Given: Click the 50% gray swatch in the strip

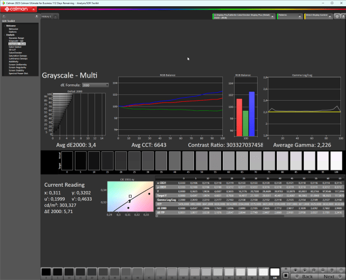Looking at the screenshot, I should (201, 161).
